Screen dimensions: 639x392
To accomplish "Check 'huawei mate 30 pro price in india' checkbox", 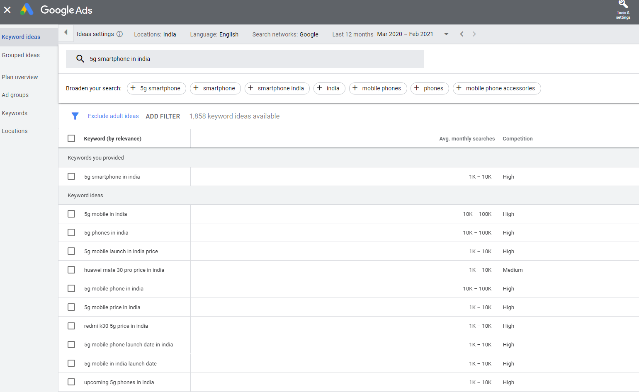I will [x=71, y=270].
